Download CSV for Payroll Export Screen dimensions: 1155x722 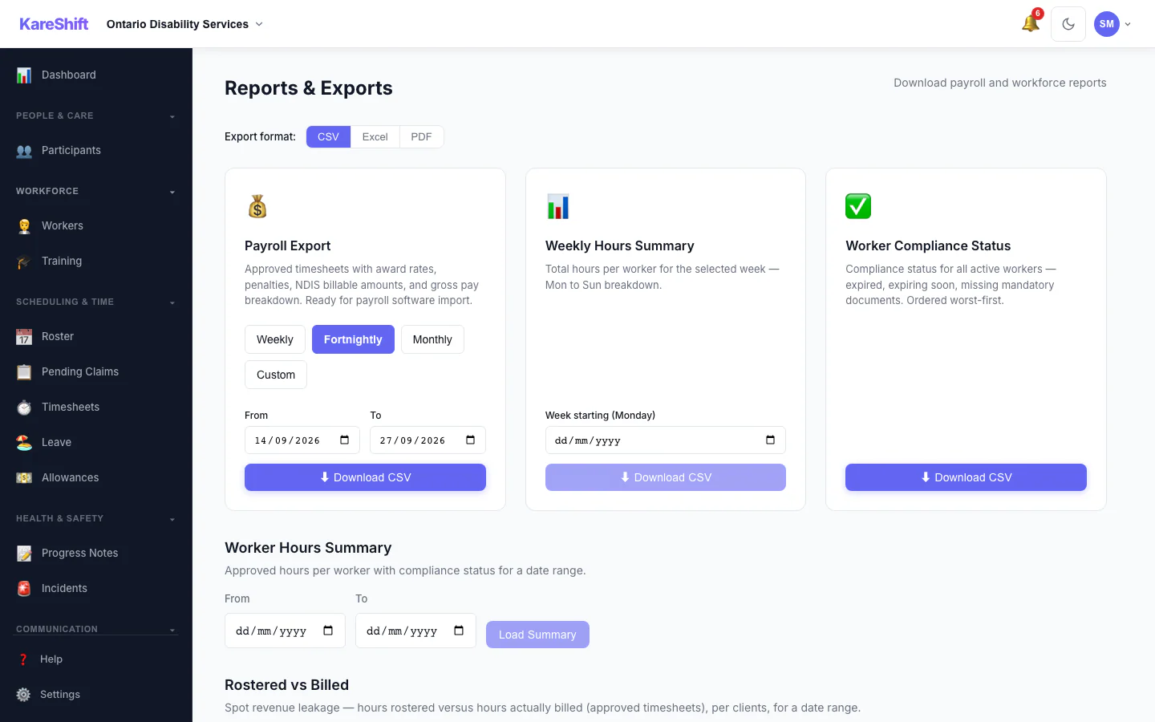pyautogui.click(x=365, y=477)
